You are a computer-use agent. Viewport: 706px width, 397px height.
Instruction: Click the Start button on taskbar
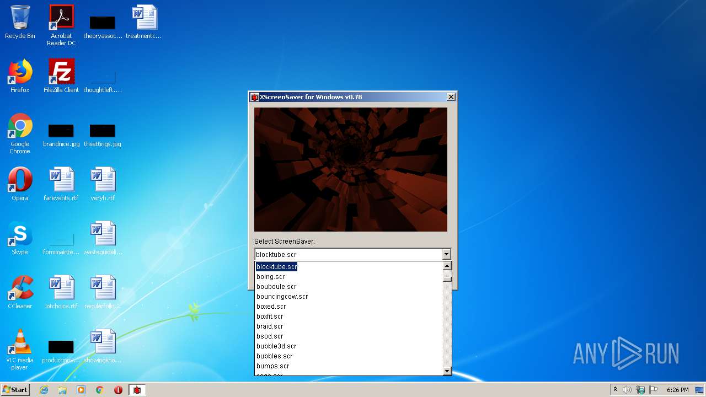pos(15,390)
